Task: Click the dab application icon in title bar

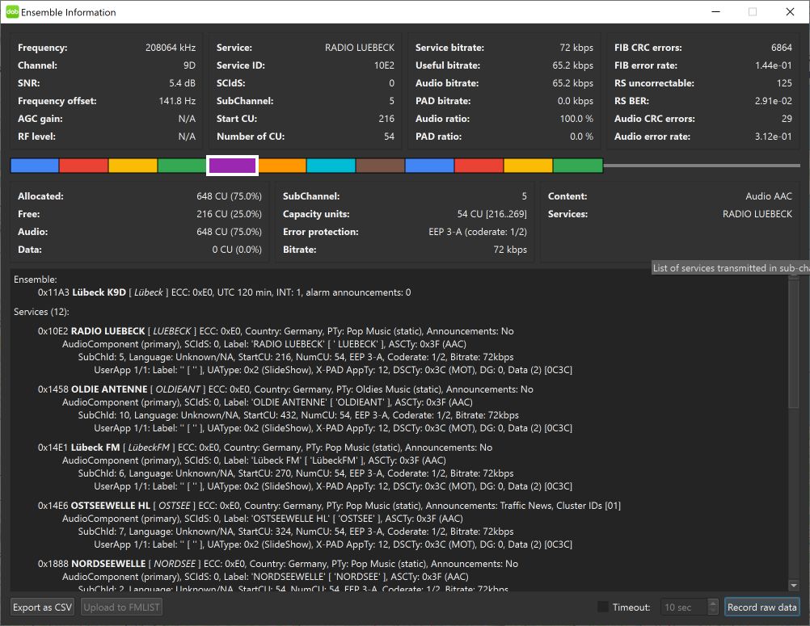Action: [x=12, y=12]
